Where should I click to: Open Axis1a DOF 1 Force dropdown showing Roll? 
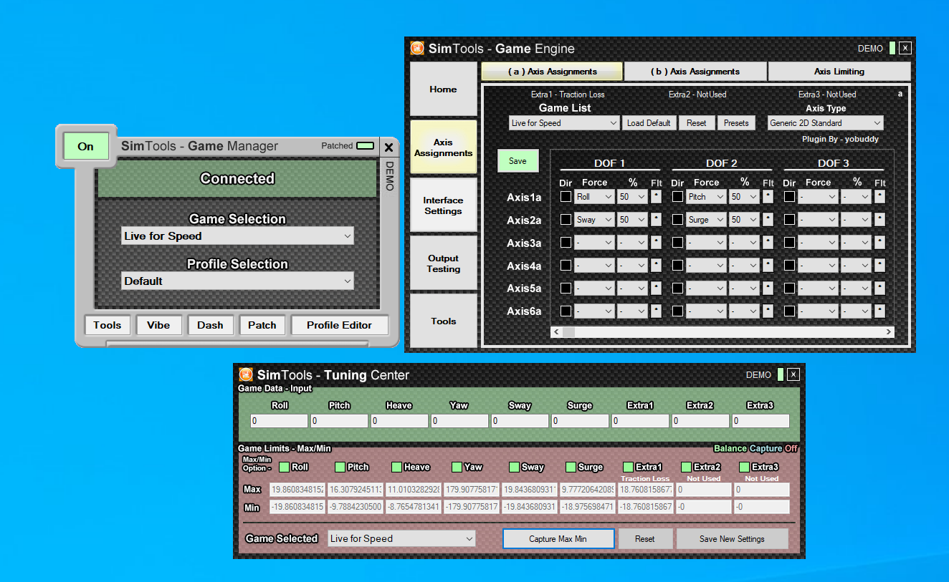click(594, 197)
